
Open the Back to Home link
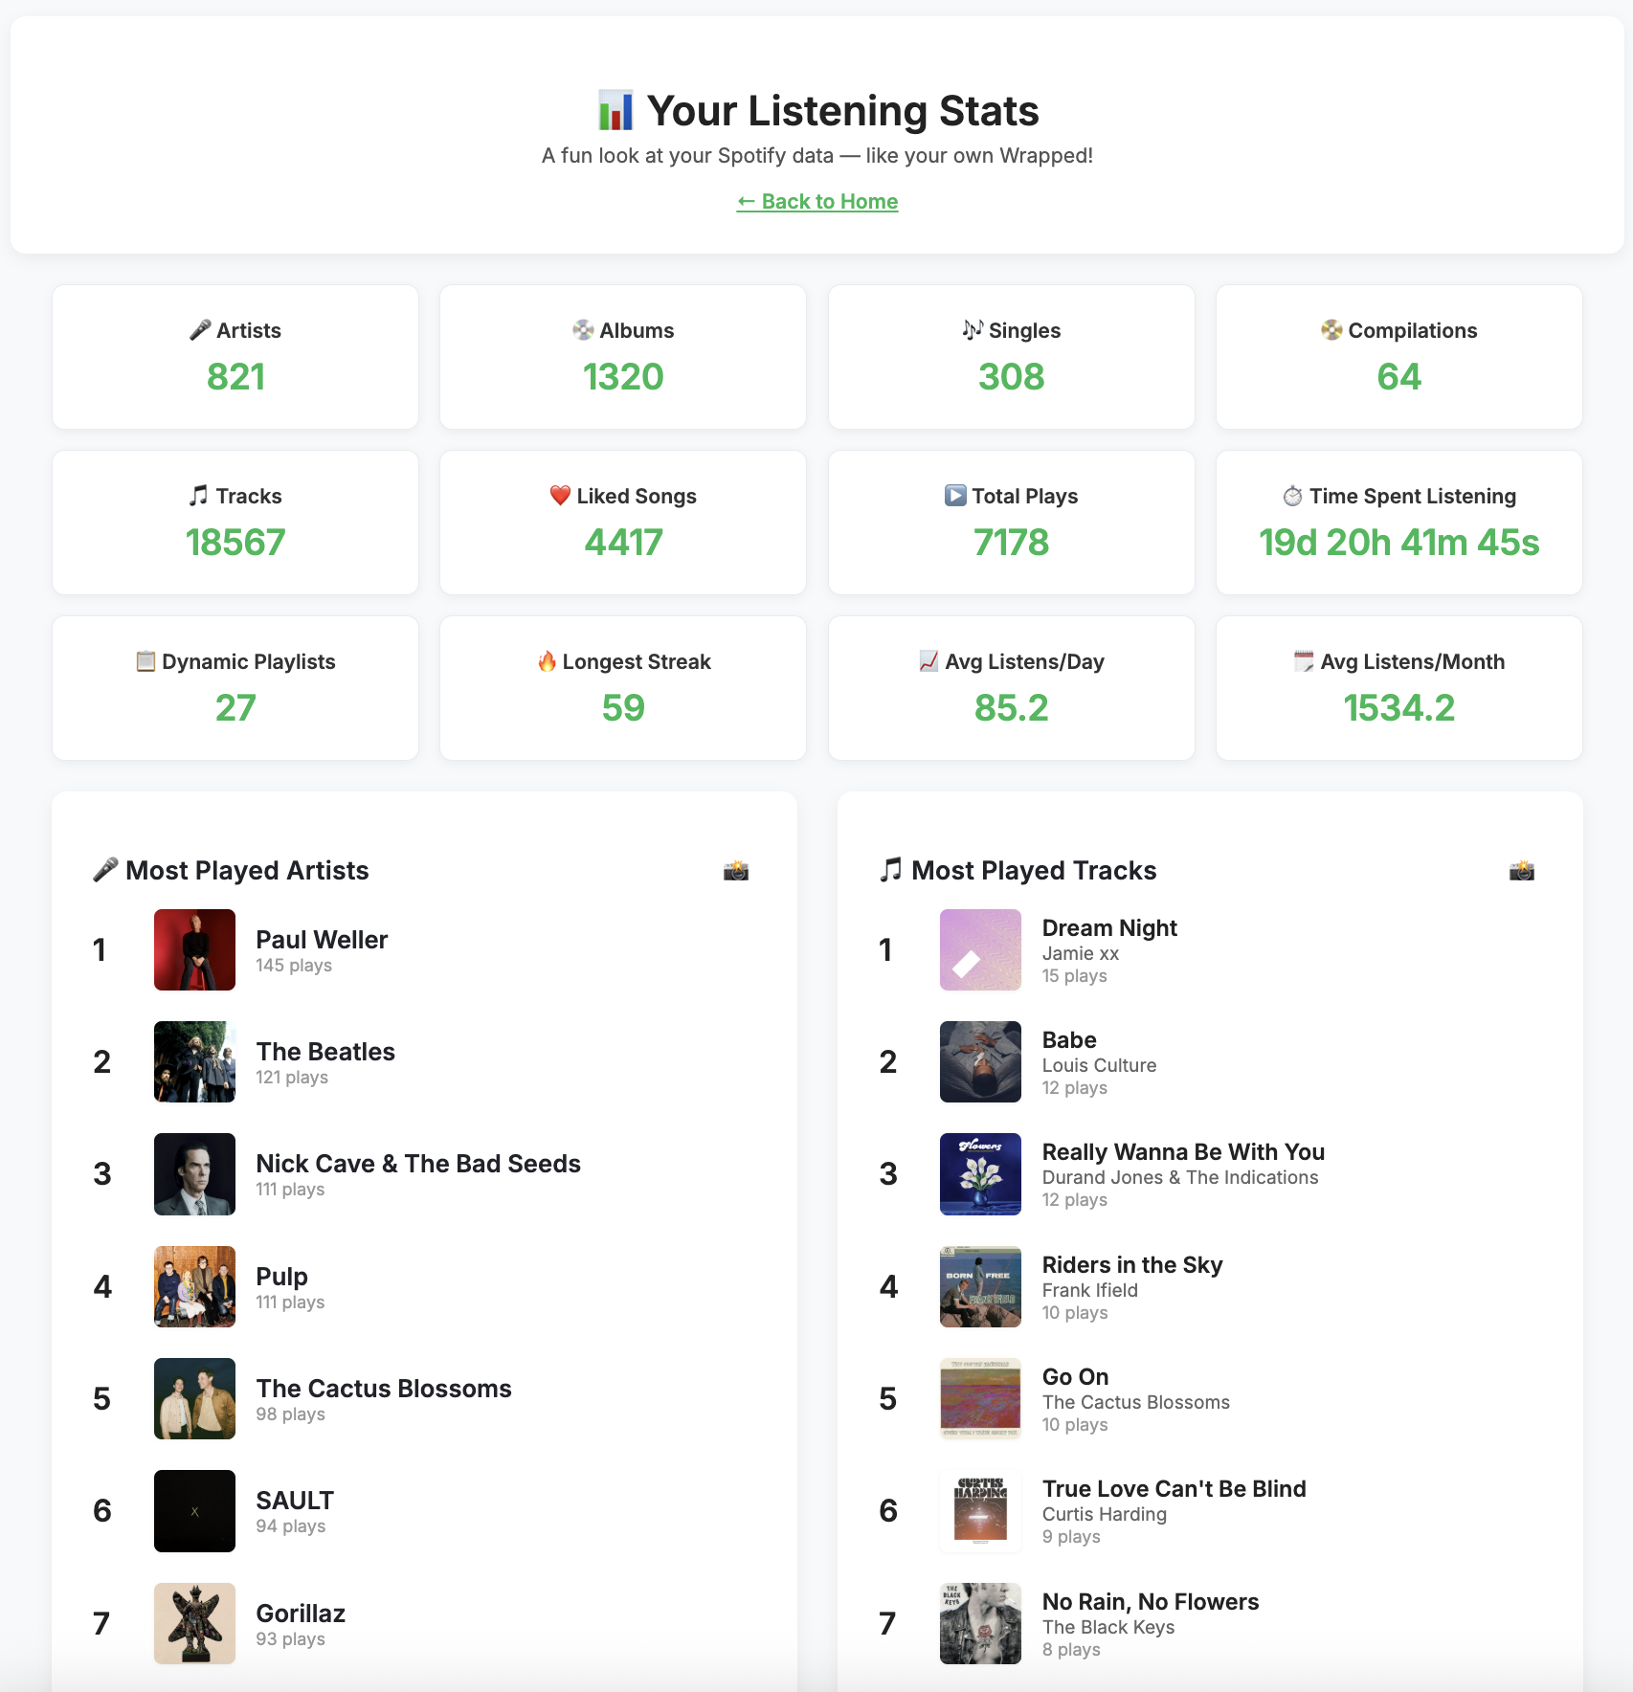point(816,201)
